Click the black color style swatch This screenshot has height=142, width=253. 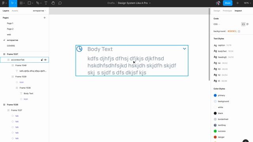point(215,113)
